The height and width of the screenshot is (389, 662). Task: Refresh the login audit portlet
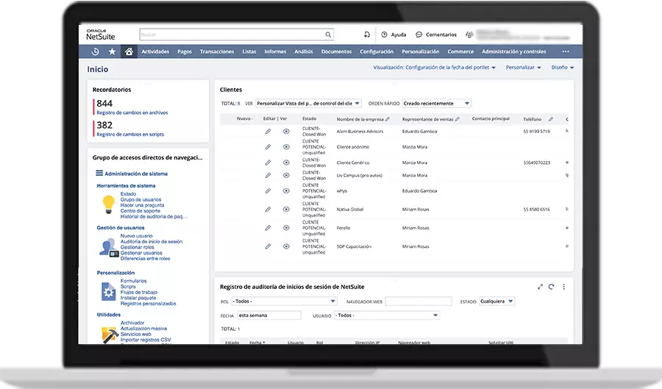pyautogui.click(x=552, y=286)
